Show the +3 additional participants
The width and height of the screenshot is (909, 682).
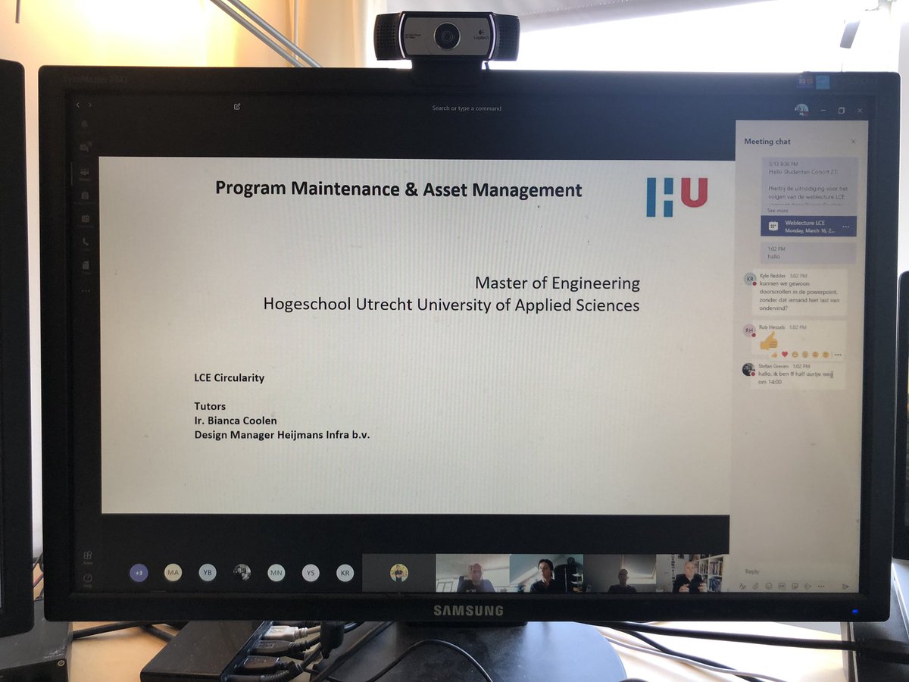pos(139,573)
